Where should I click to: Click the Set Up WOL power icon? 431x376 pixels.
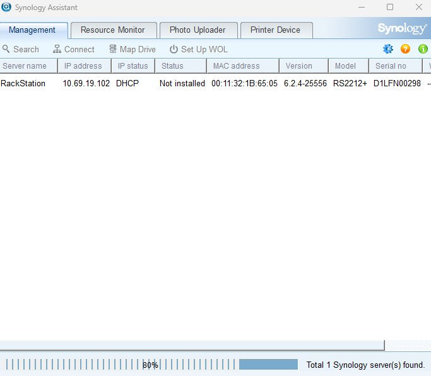click(174, 49)
